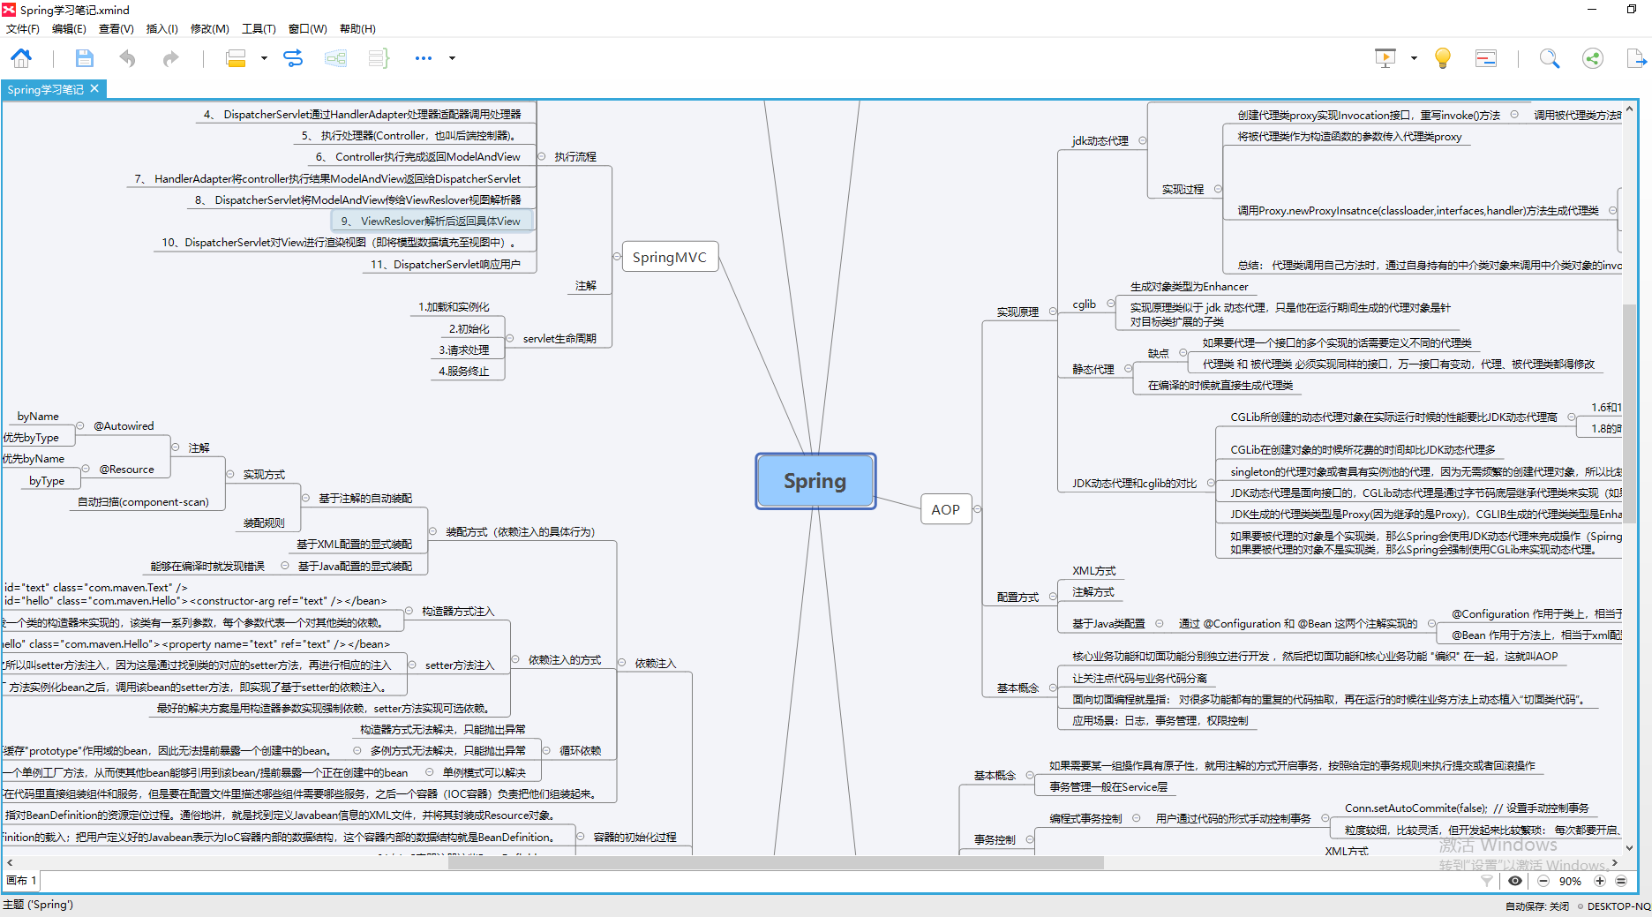The width and height of the screenshot is (1652, 917).
Task: Select the AOP topic node
Action: coord(945,509)
